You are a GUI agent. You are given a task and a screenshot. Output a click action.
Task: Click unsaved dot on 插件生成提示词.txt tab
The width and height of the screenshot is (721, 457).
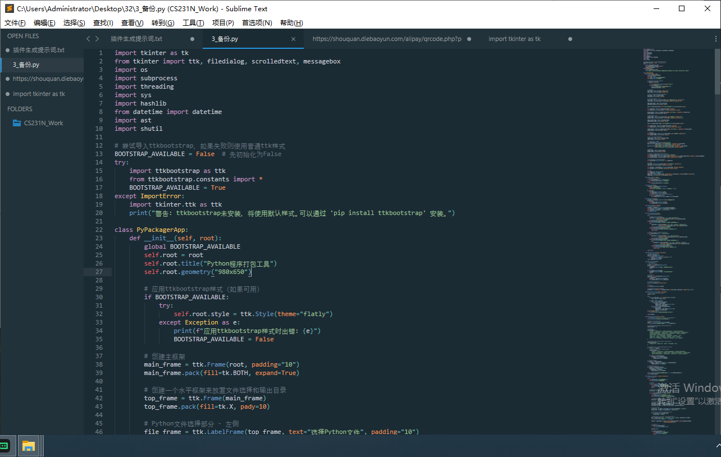(x=192, y=39)
